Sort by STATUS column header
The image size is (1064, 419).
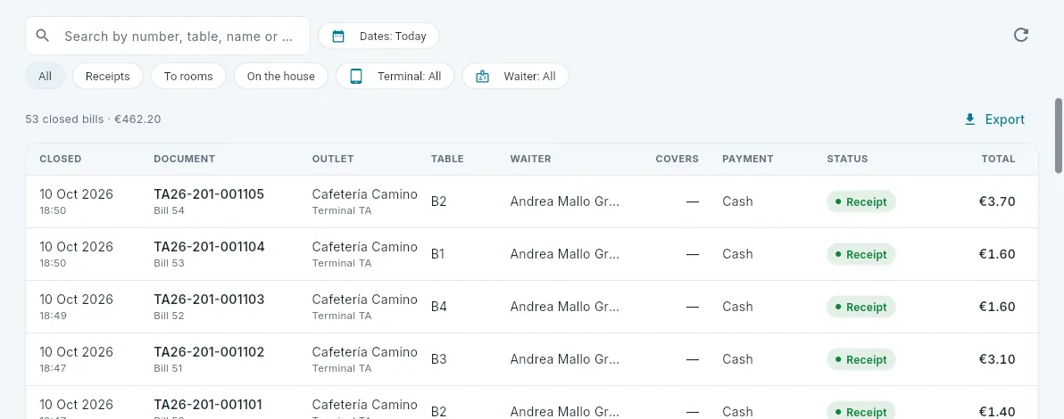(847, 159)
